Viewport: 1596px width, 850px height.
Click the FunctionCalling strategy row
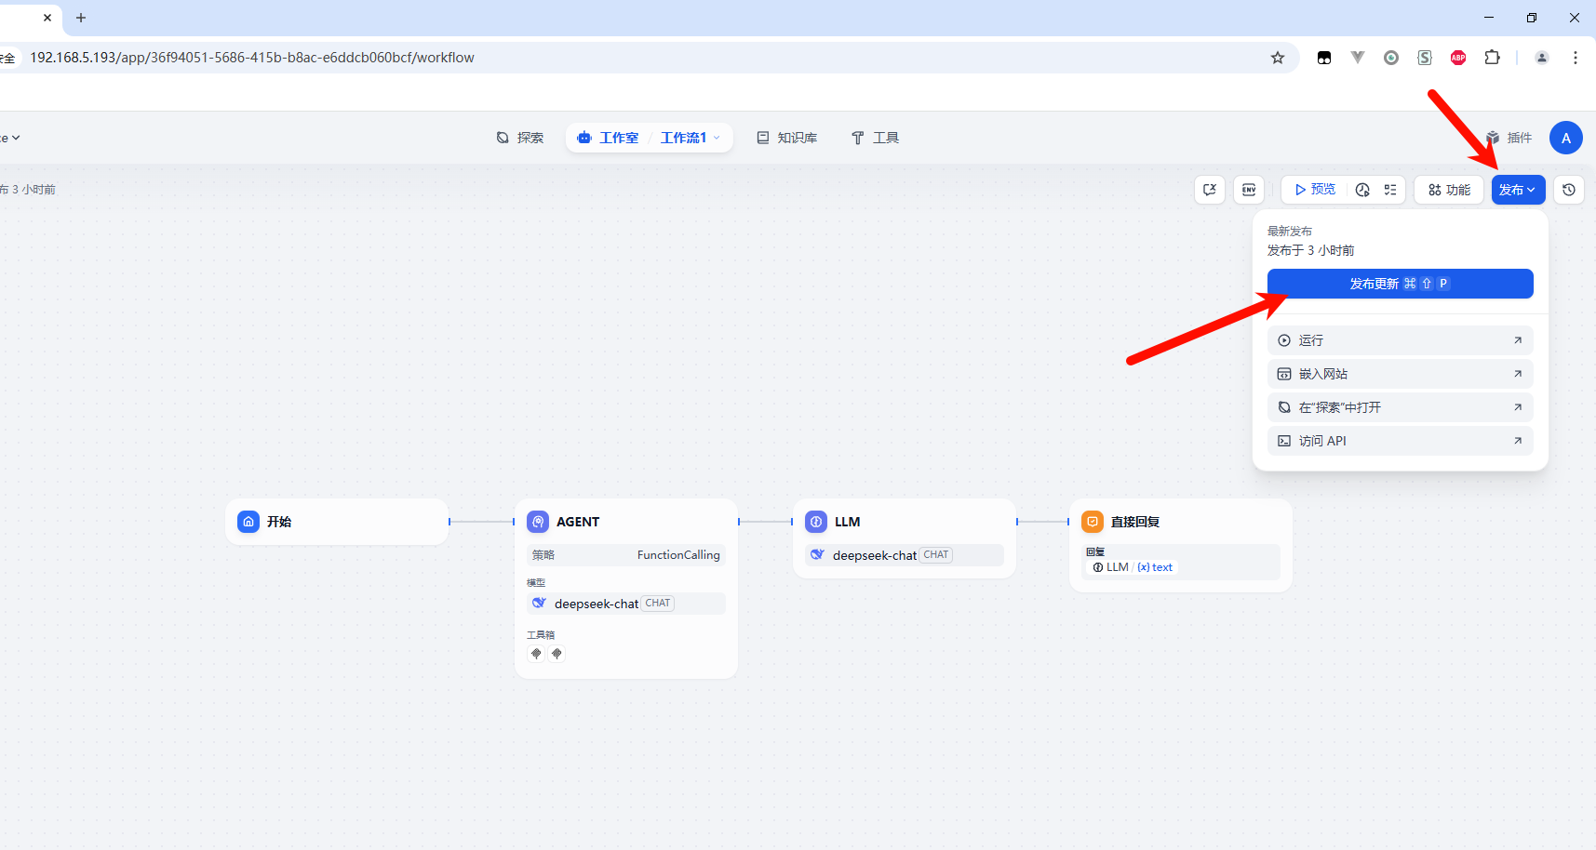click(626, 555)
